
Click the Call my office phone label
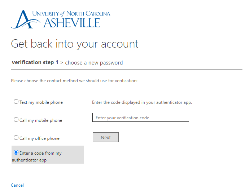coord(40,138)
